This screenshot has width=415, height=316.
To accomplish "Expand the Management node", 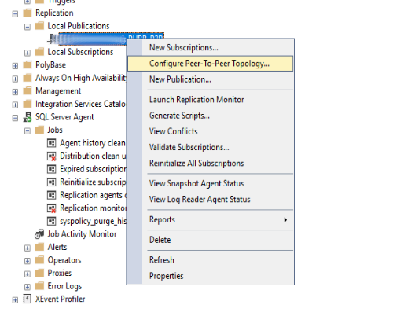I will tap(15, 92).
